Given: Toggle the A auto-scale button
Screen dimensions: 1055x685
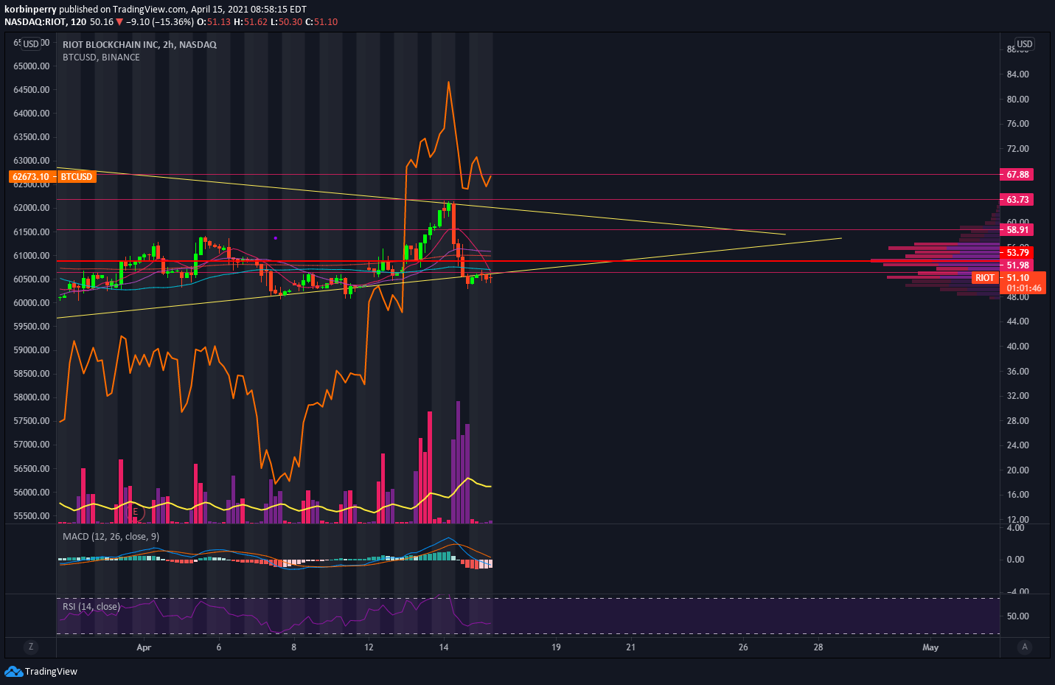Looking at the screenshot, I should 1024,647.
